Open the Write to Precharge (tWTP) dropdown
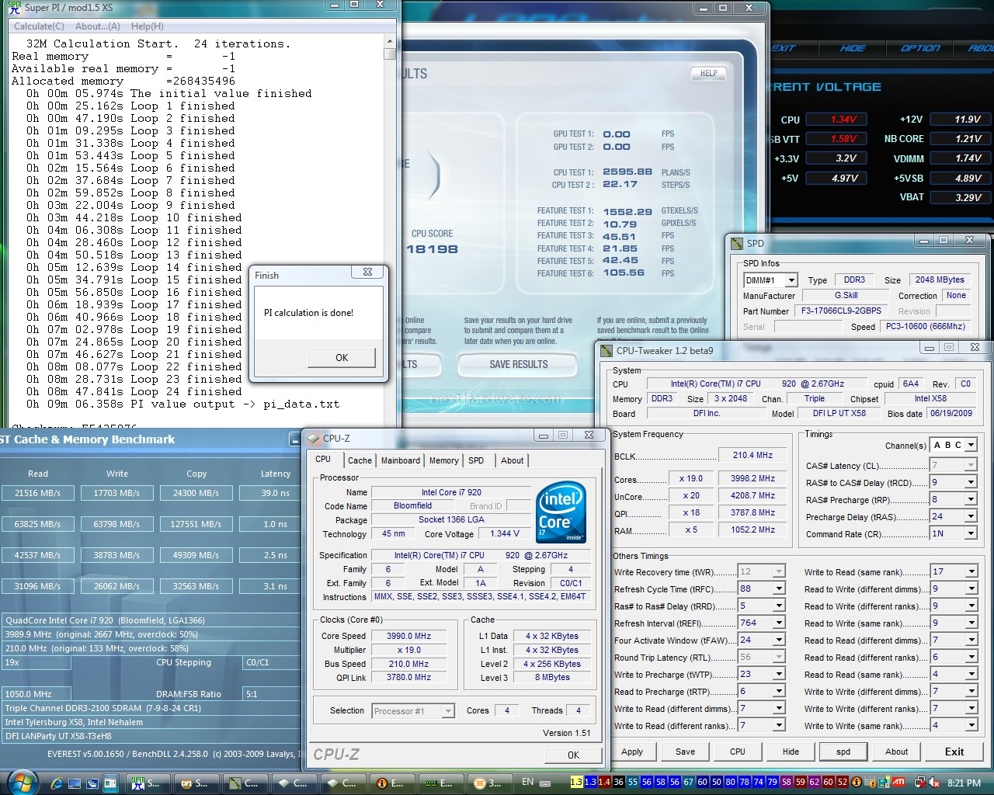This screenshot has width=994, height=795. [x=779, y=674]
